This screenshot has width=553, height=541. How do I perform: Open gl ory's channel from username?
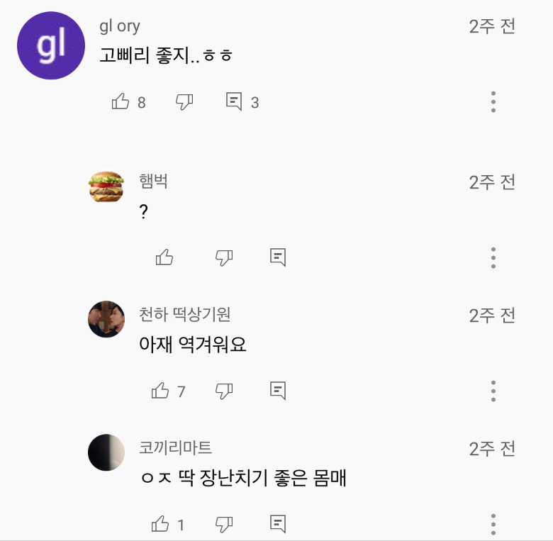tap(120, 26)
